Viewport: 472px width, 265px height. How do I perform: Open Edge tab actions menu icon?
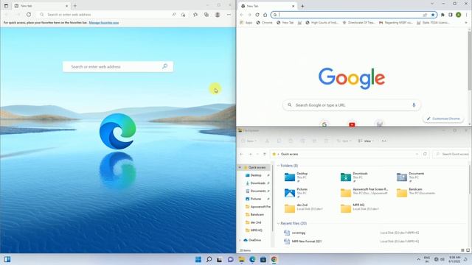pos(6,6)
